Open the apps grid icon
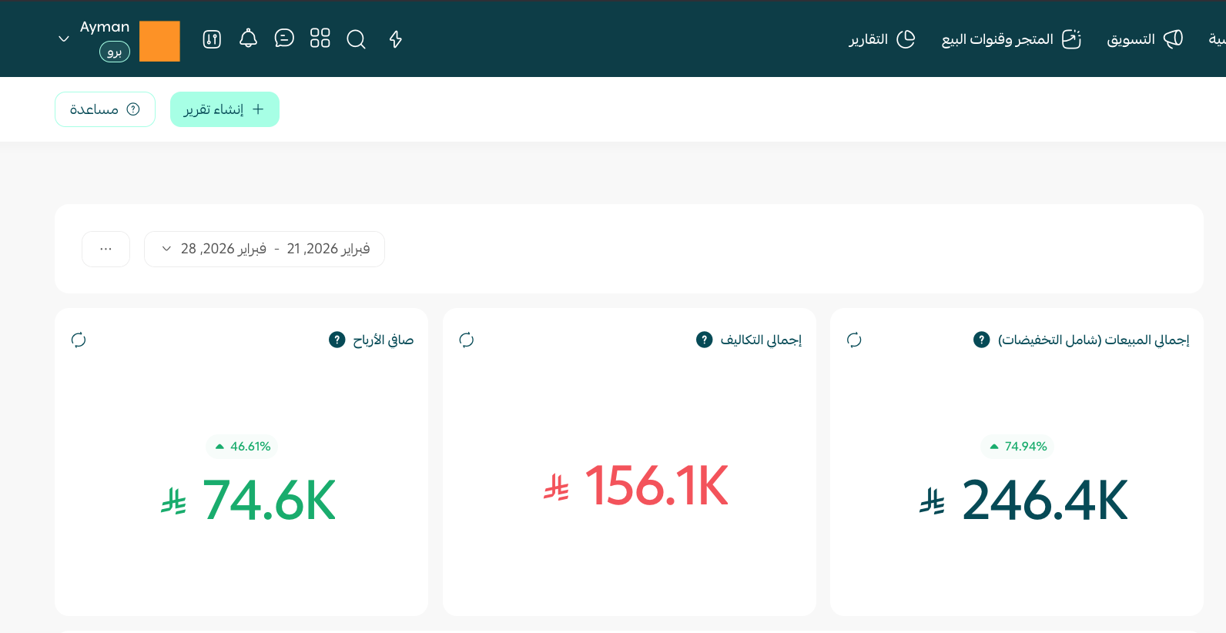Image resolution: width=1226 pixels, height=633 pixels. point(320,39)
